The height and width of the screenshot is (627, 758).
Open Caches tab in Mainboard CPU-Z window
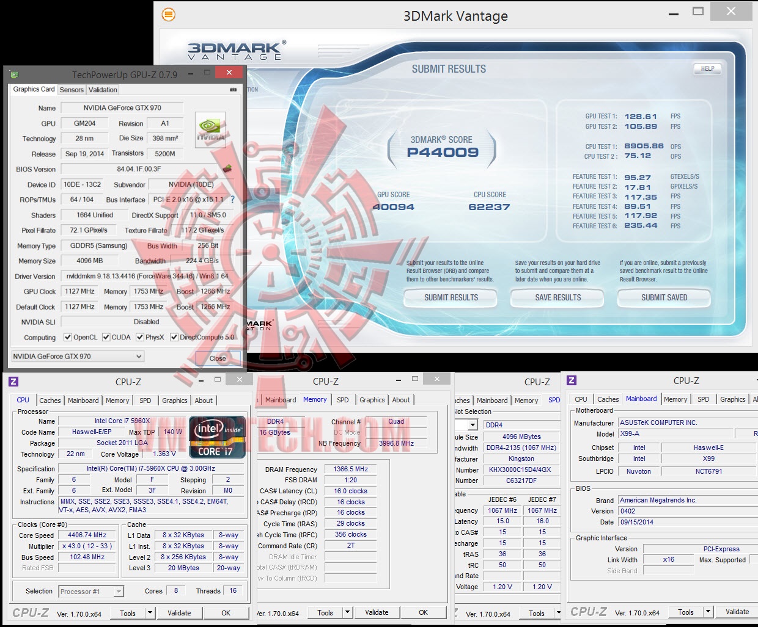(608, 399)
